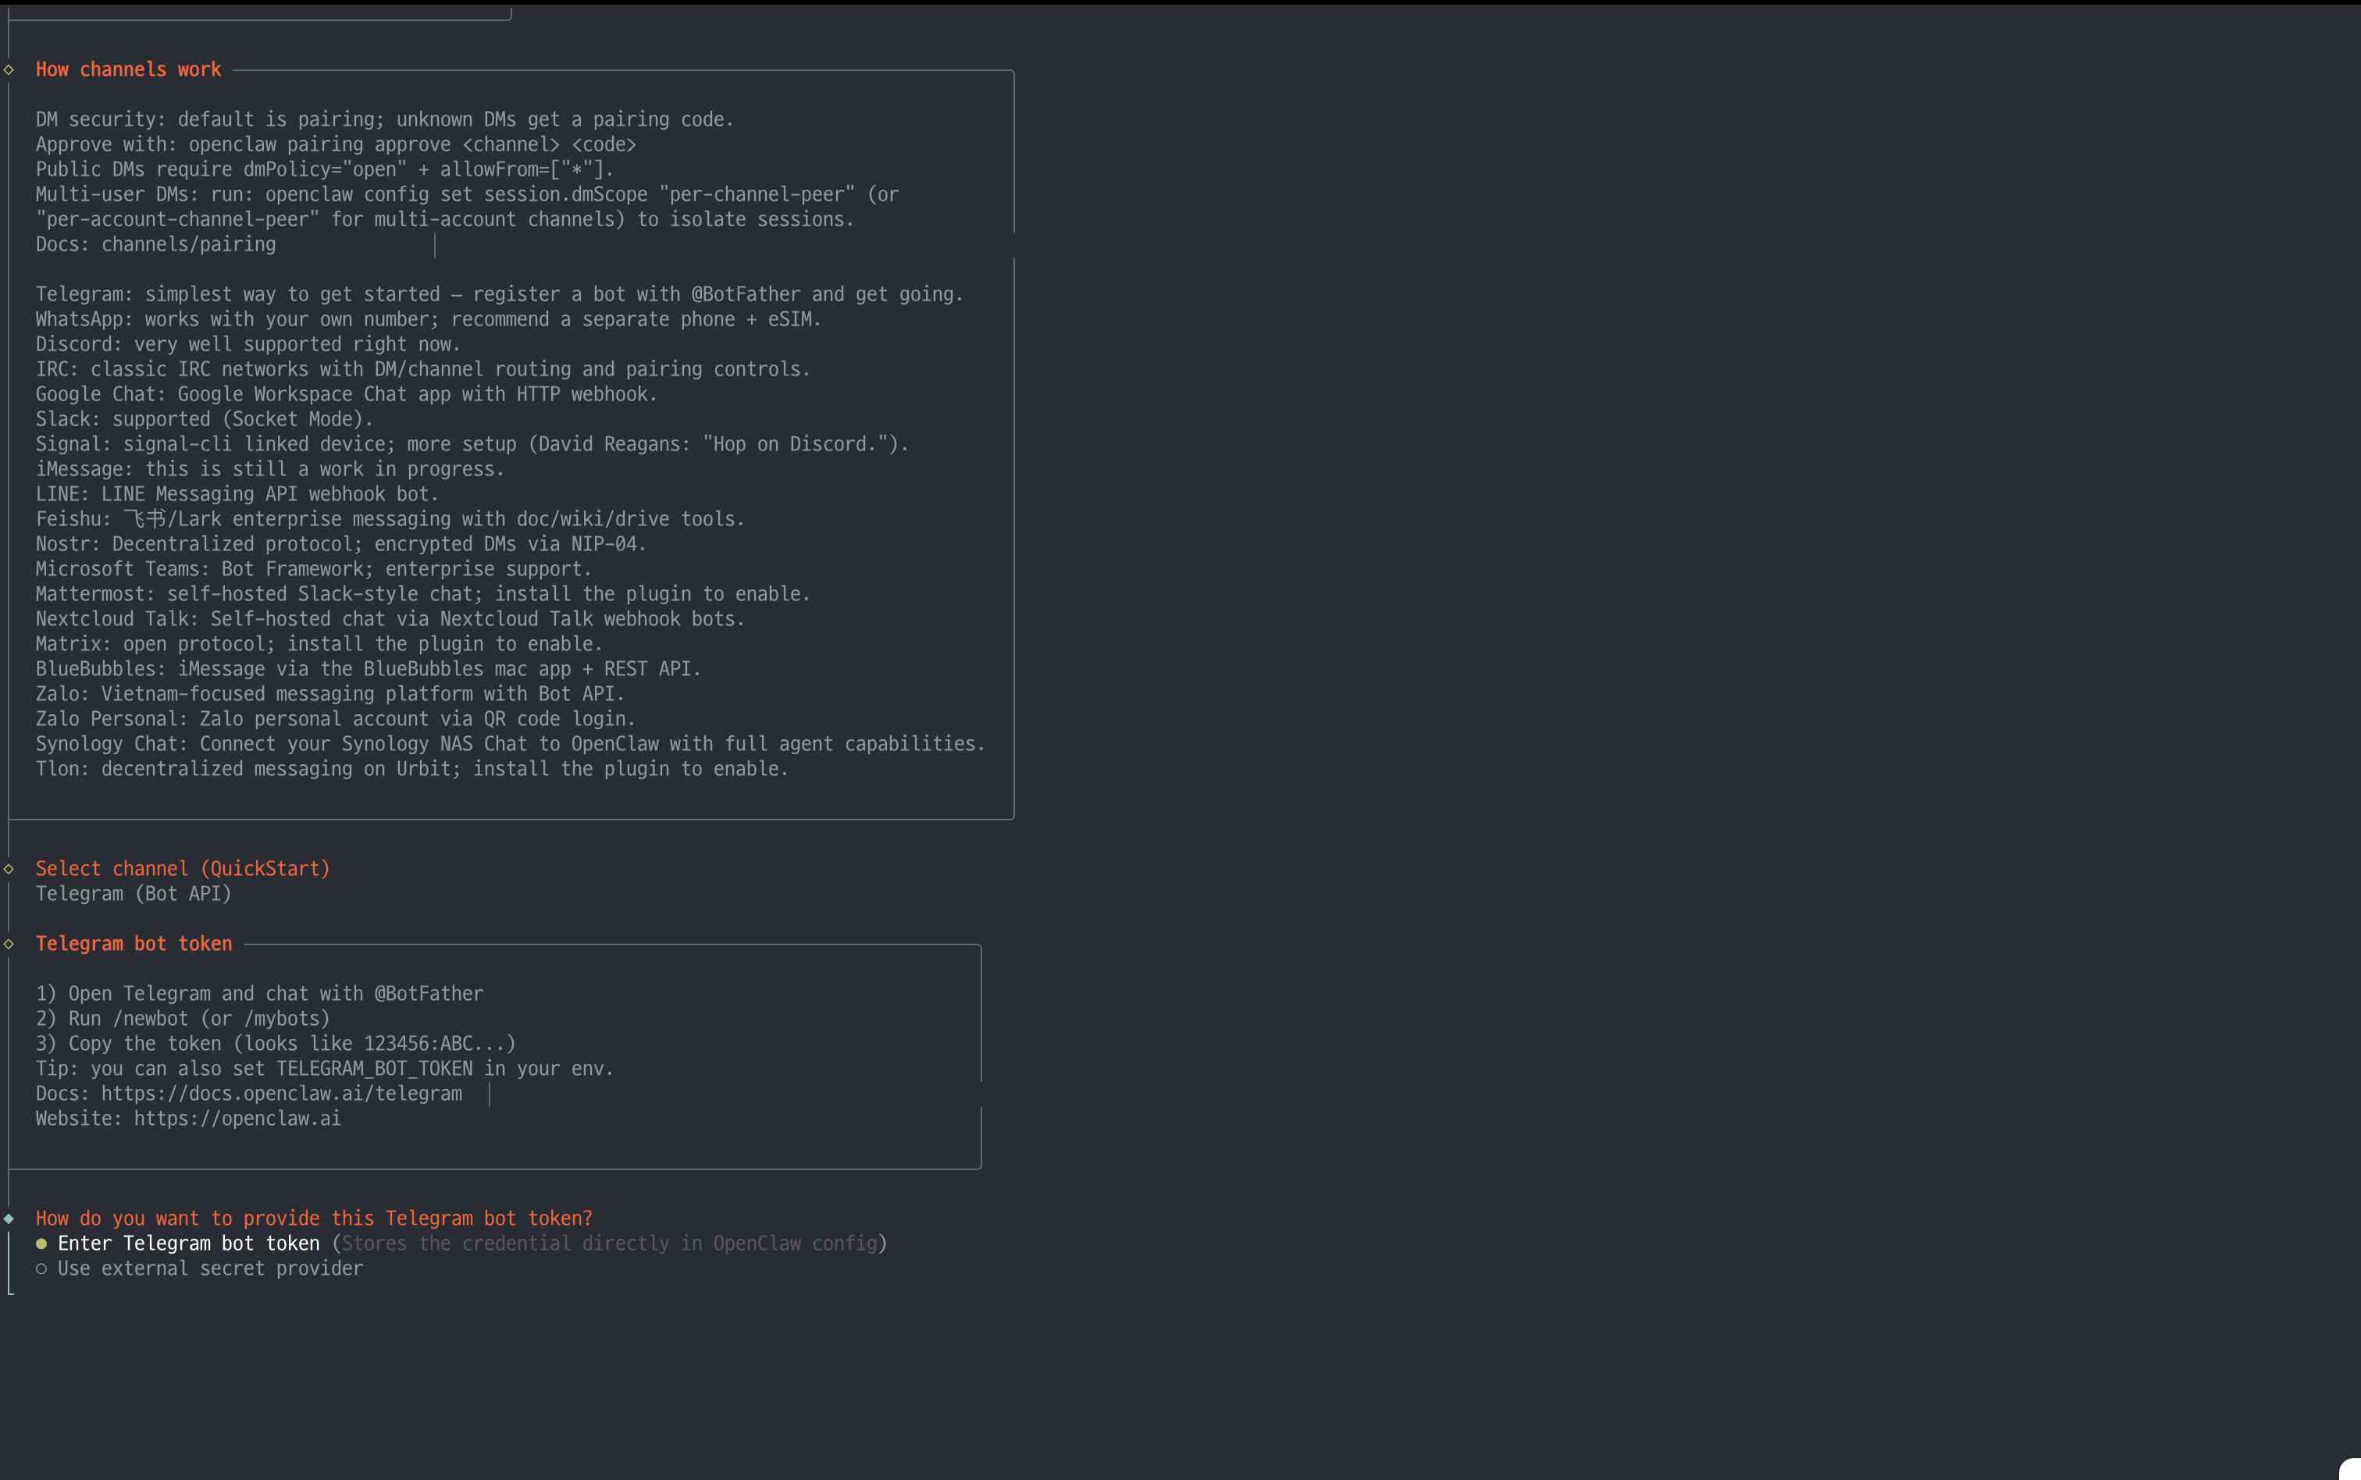Click the diamond marker beside Select channel (QuickStart)
The height and width of the screenshot is (1480, 2361).
pos(9,868)
